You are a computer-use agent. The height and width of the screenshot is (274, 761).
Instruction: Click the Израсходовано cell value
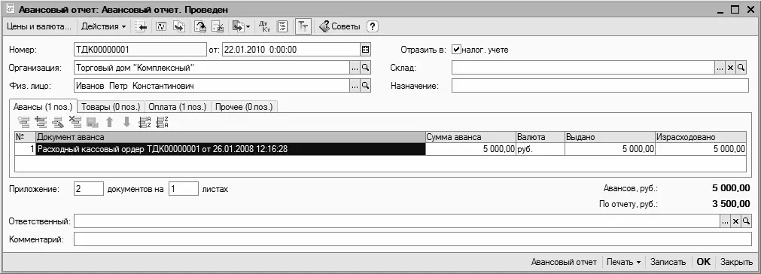(701, 149)
